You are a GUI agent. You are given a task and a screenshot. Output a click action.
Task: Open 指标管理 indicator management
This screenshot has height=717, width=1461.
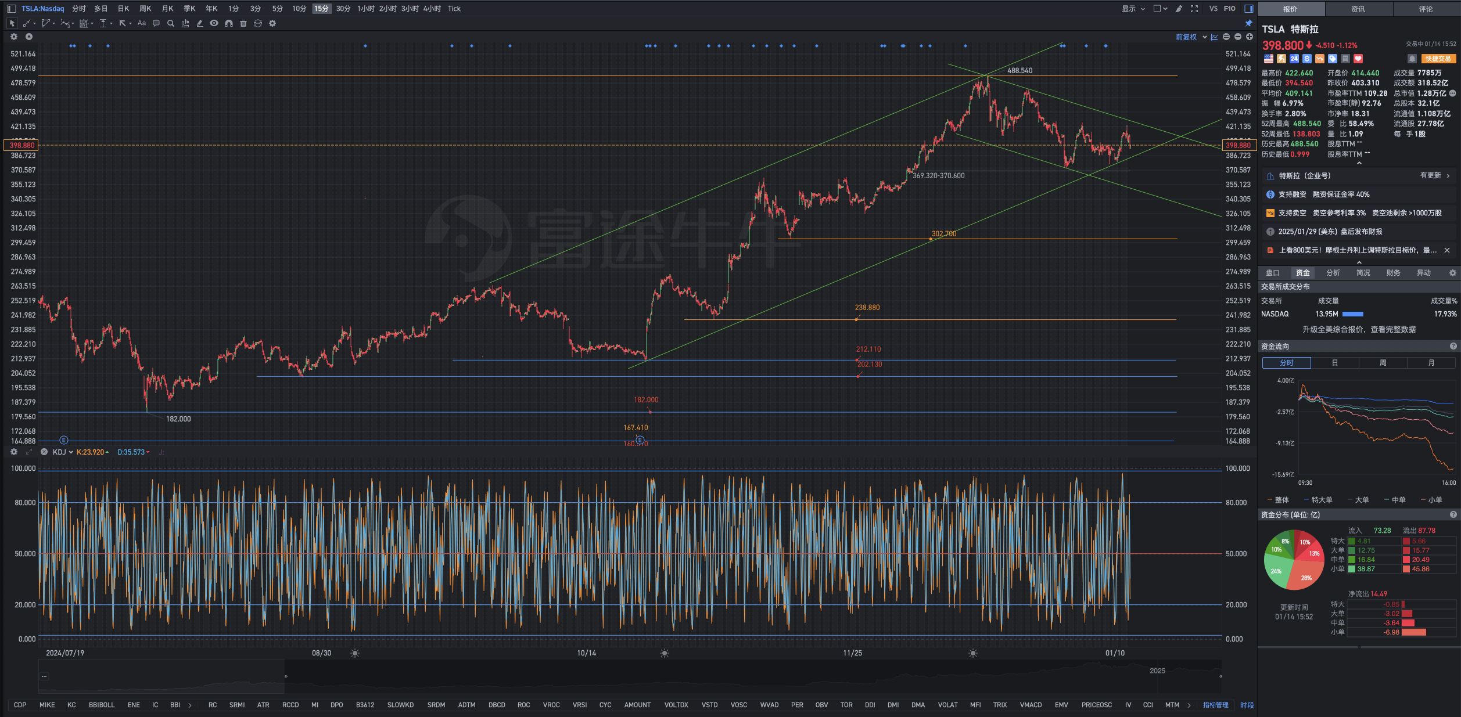point(1215,705)
